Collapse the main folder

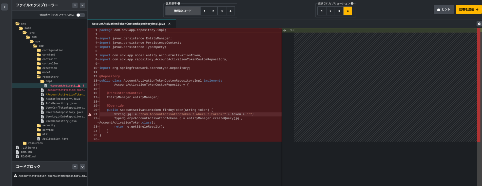pos(25,28)
